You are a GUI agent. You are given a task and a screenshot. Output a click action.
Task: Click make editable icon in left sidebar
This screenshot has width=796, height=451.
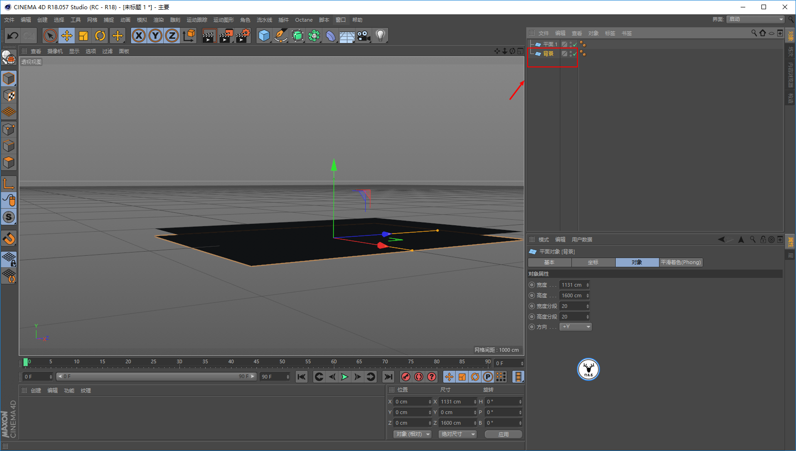coord(9,58)
